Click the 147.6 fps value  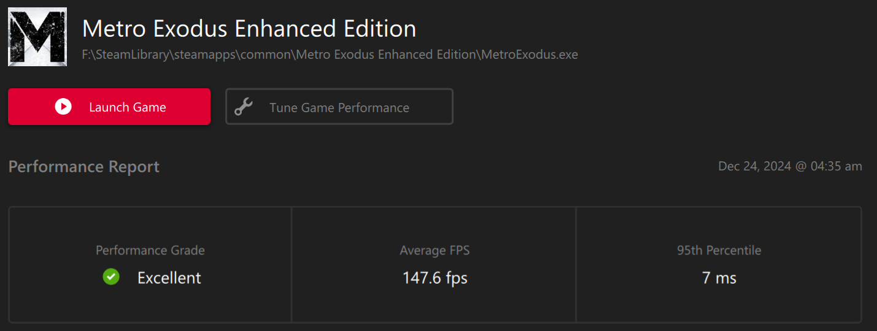coord(435,278)
